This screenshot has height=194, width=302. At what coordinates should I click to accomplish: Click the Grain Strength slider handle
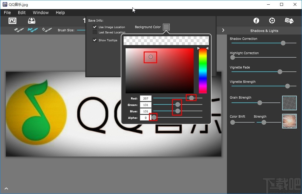[x=260, y=103]
